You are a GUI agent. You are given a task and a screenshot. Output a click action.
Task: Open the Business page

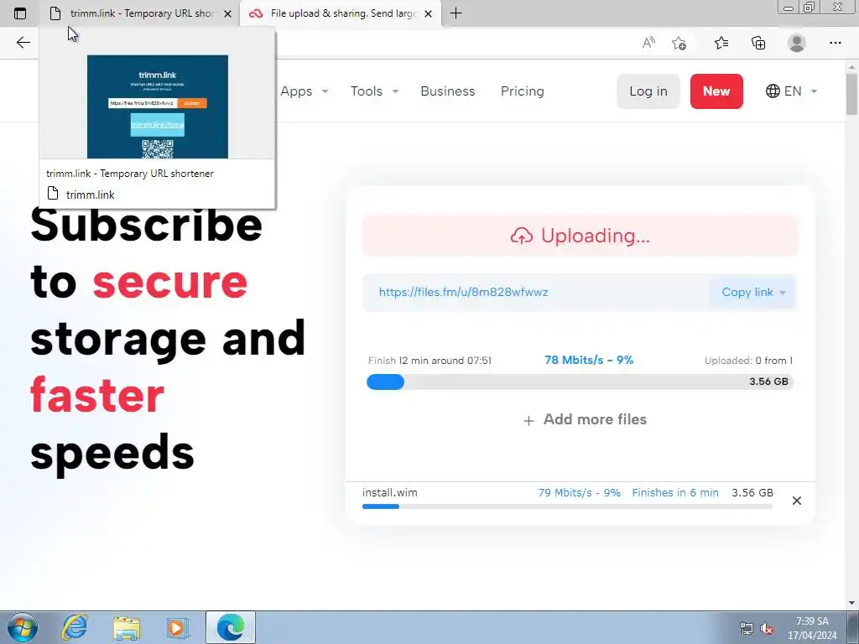pos(448,91)
